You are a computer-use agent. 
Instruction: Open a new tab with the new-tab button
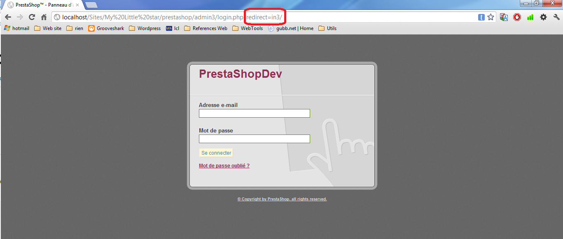(91, 5)
